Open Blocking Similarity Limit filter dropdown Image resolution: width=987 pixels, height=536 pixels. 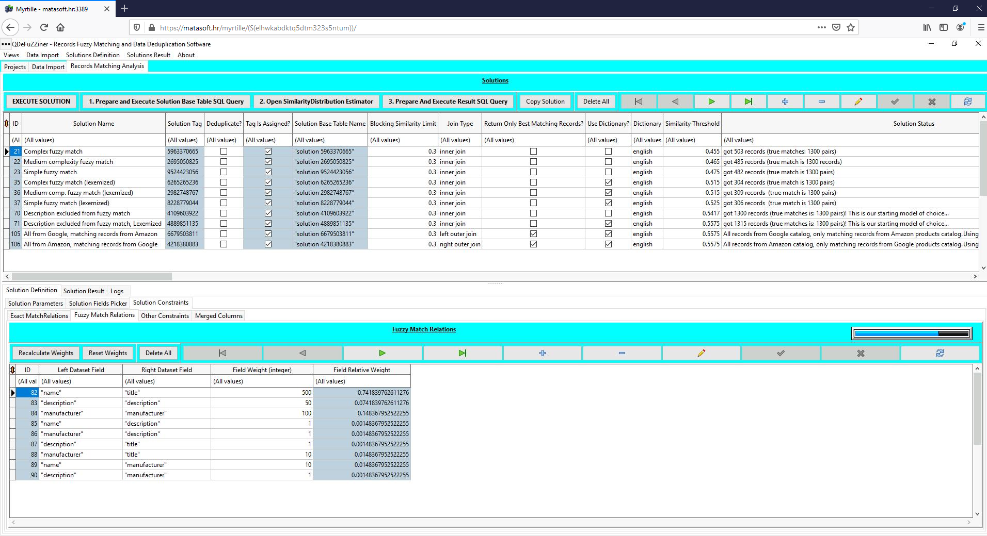[403, 140]
